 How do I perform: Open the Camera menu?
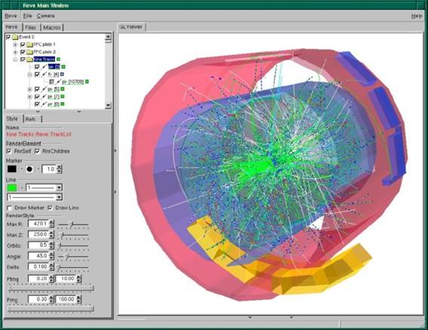pyautogui.click(x=45, y=16)
